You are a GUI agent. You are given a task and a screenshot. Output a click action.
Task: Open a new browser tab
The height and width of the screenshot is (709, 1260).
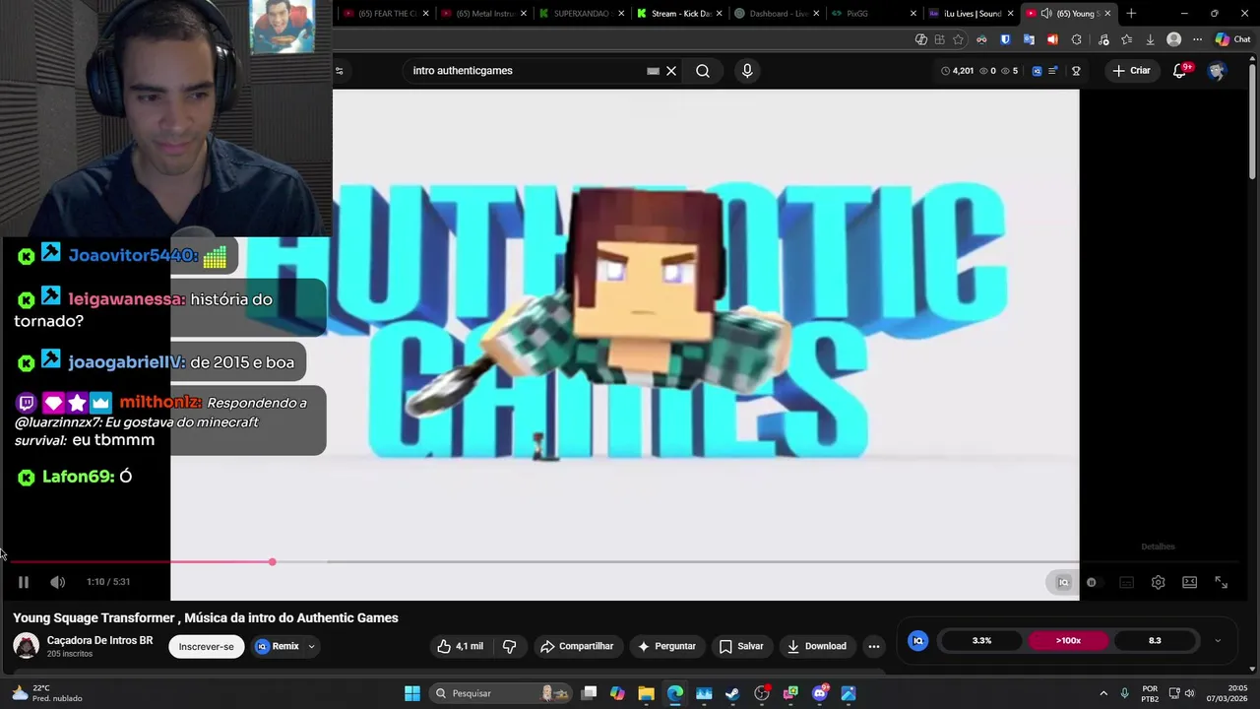pyautogui.click(x=1131, y=14)
